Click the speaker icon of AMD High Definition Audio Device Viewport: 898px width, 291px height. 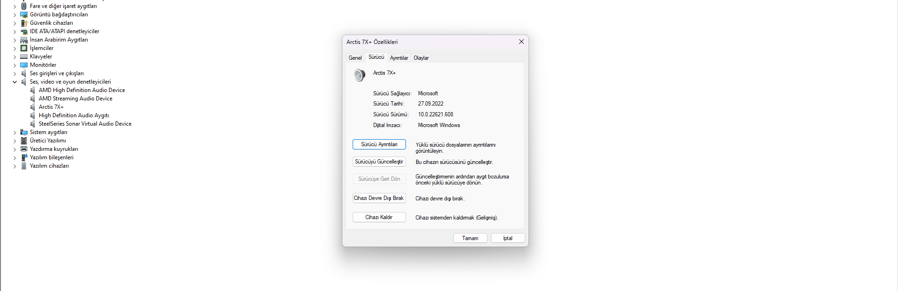tap(33, 90)
